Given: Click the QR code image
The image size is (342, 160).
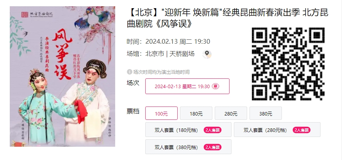Looking at the screenshot, I should 288,64.
